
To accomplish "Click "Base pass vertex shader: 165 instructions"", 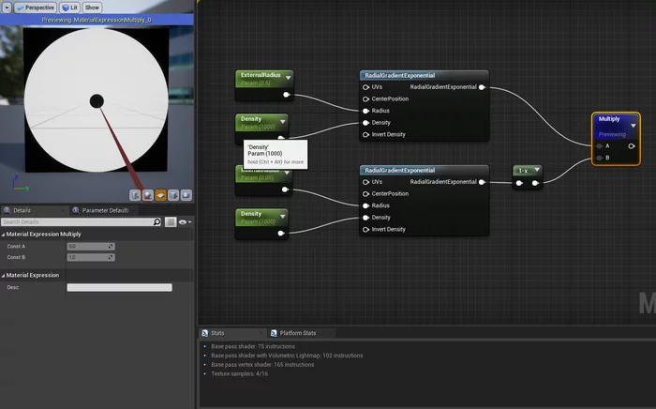I will coord(262,365).
